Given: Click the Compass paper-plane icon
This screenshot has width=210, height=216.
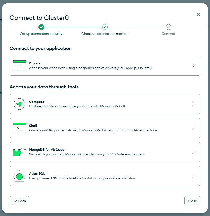Looking at the screenshot, I should (x=19, y=104).
